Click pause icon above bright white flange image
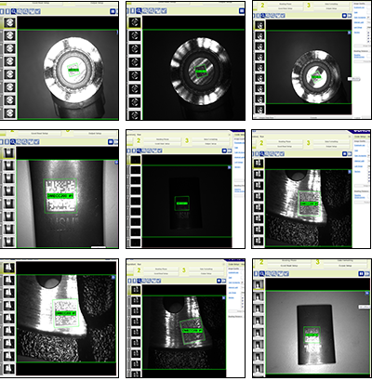The width and height of the screenshot is (372, 381). tap(113, 11)
